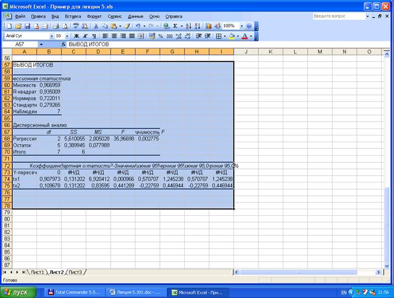Screen dimensions: 394x298
Task: Toggle center alignment
Action: 114,36
